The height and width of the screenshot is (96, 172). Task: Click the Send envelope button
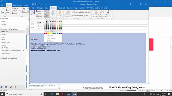(x=33, y=25)
